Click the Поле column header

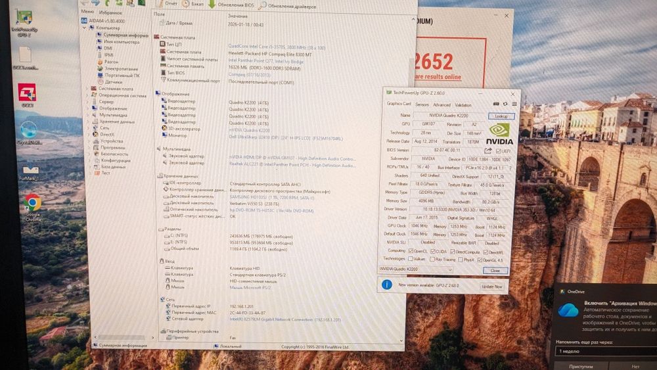pos(159,14)
